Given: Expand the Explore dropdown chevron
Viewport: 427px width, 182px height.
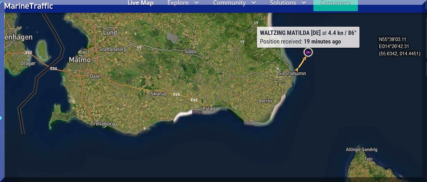Looking at the screenshot, I should 196,3.
